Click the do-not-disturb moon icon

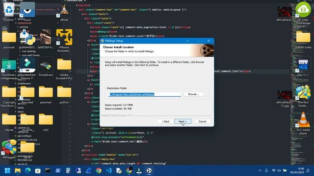[x=308, y=171]
